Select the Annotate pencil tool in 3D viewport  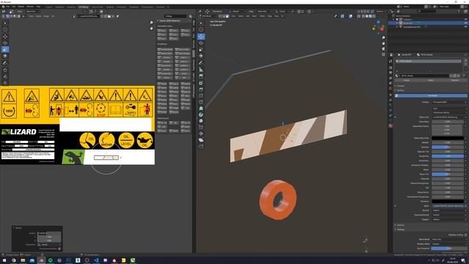(x=201, y=63)
